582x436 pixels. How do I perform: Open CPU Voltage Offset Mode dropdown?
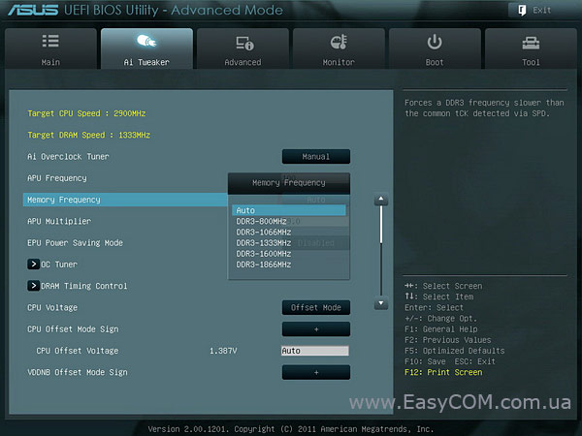316,307
